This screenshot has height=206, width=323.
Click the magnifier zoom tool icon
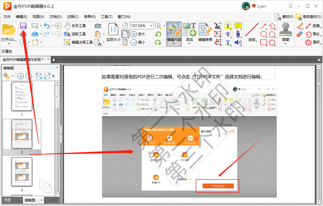(158, 26)
